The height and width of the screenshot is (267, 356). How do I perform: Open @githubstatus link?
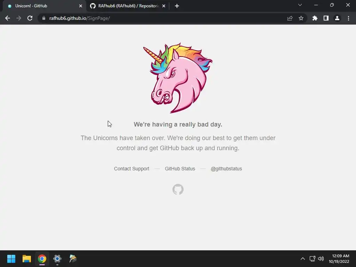click(226, 169)
